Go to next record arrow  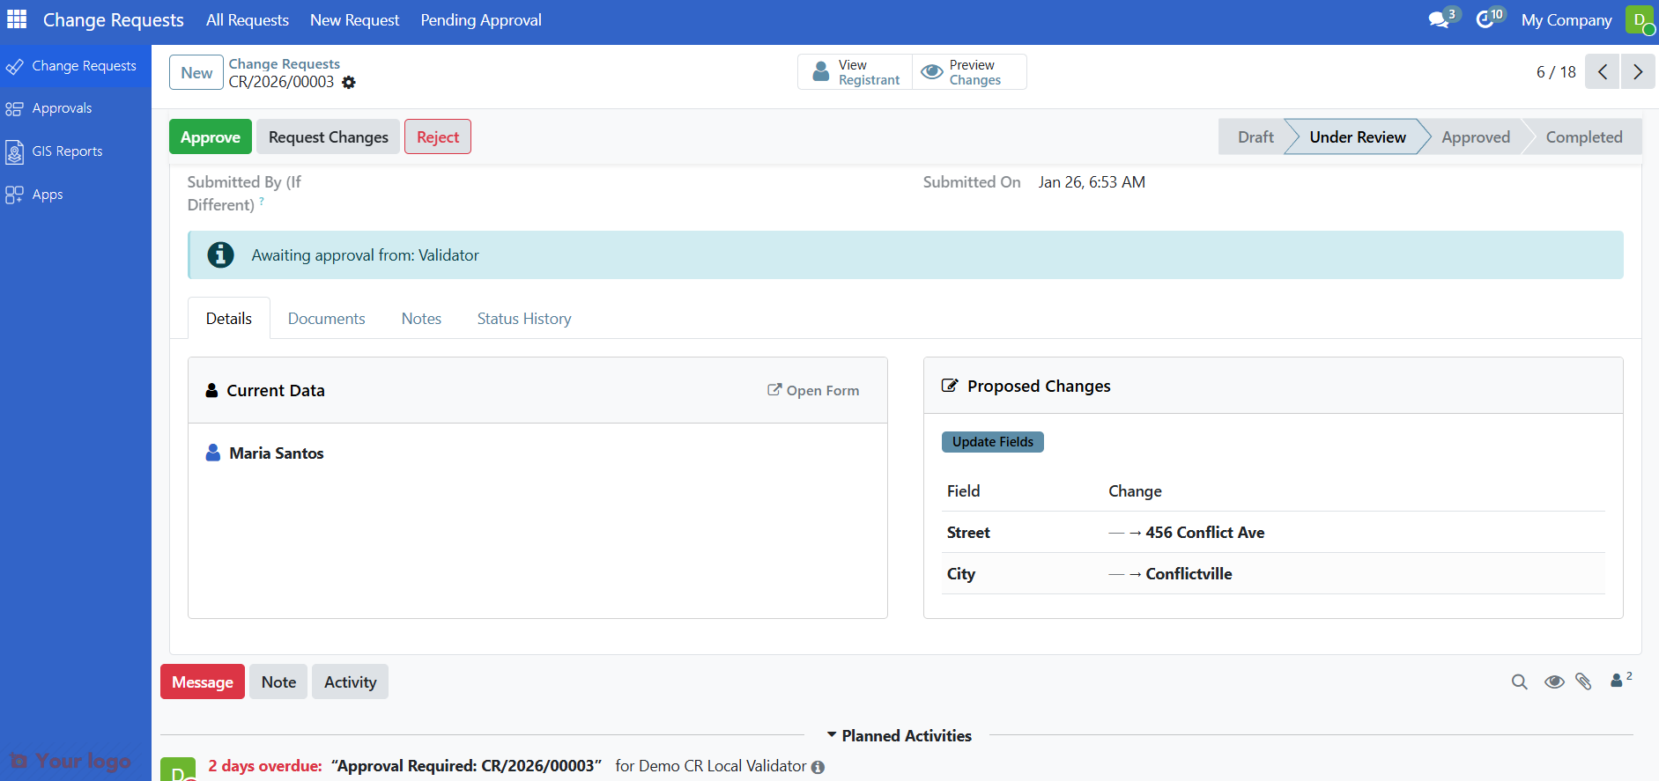(1637, 71)
